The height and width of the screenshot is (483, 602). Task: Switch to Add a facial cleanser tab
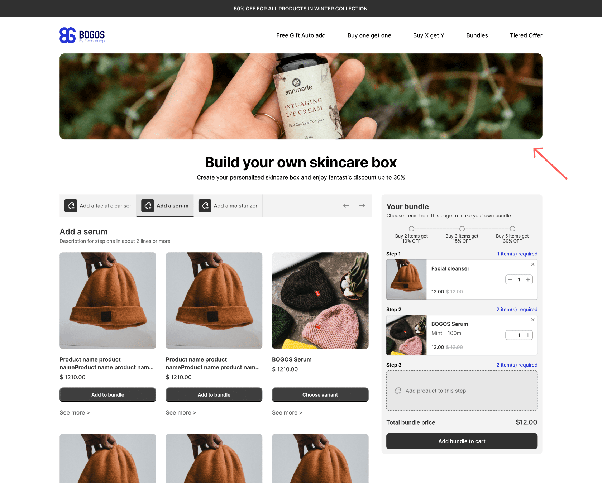(x=98, y=206)
